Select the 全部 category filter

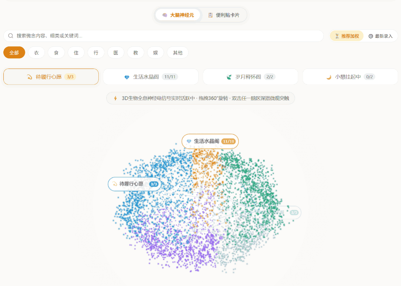point(14,53)
